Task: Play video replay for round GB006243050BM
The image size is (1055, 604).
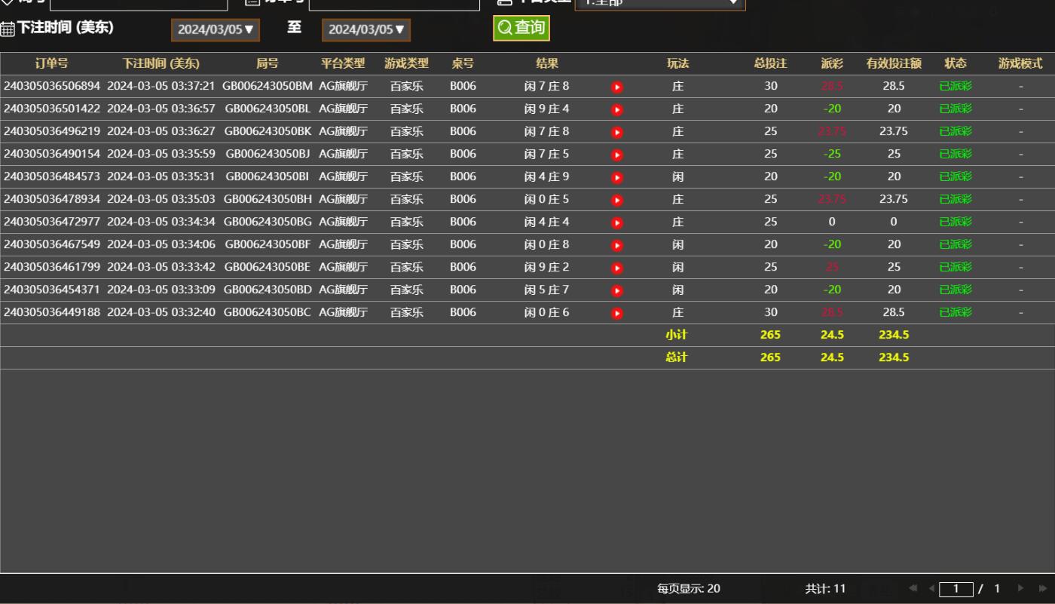Action: tap(617, 87)
